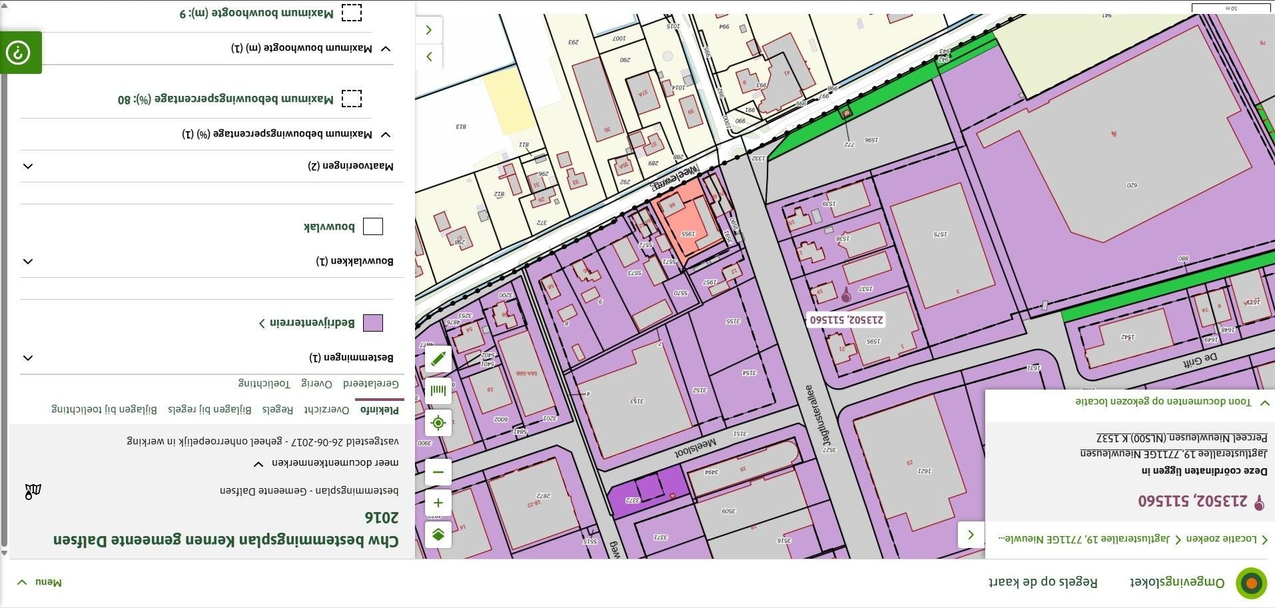Select the Overig sub-tab
The width and height of the screenshot is (1275, 608).
316,383
